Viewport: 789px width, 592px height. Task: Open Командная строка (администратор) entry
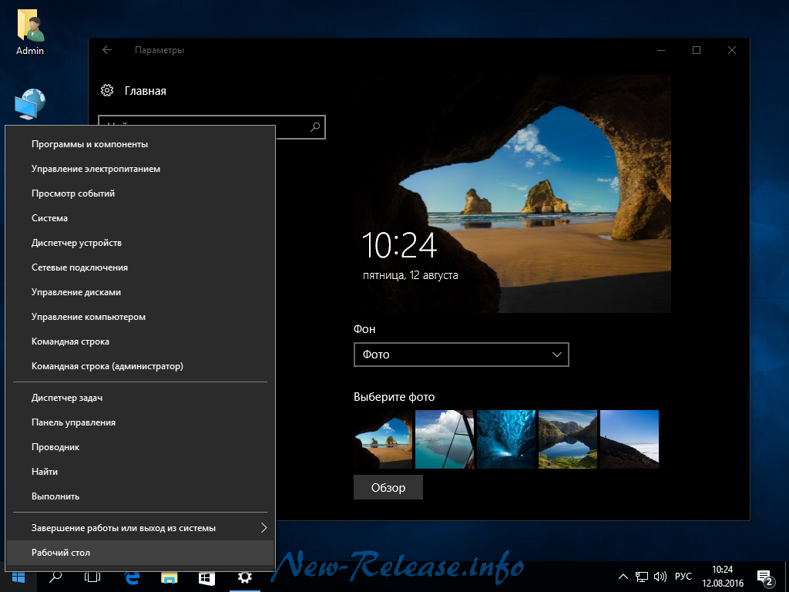107,366
